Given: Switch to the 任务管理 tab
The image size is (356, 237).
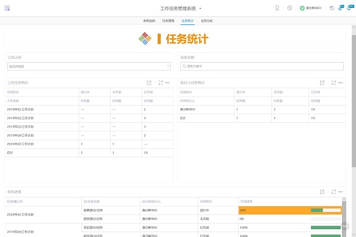Looking at the screenshot, I should tap(168, 21).
